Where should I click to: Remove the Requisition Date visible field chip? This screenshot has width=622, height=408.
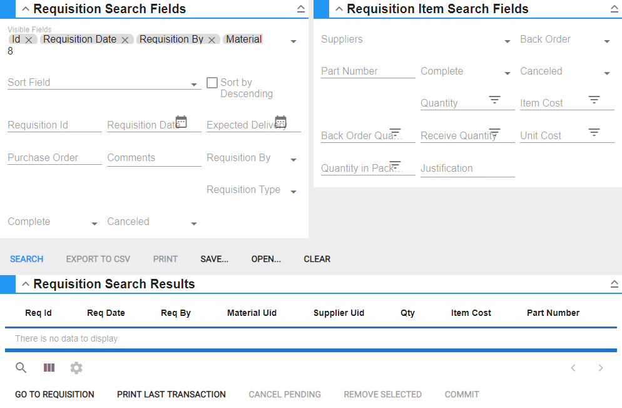(125, 39)
